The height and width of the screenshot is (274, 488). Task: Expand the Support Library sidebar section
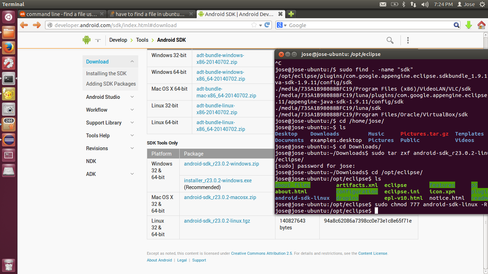tap(132, 123)
